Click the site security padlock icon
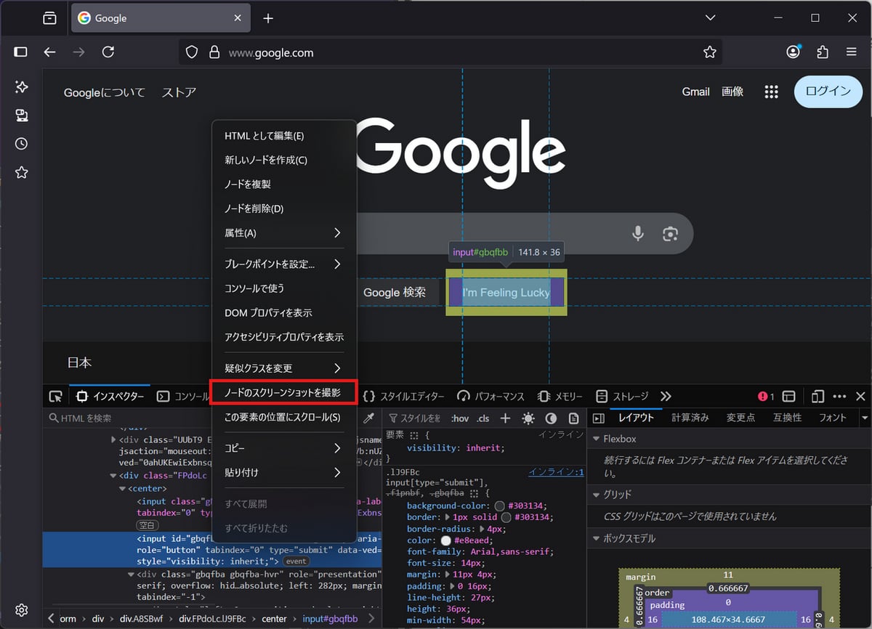 pos(214,52)
